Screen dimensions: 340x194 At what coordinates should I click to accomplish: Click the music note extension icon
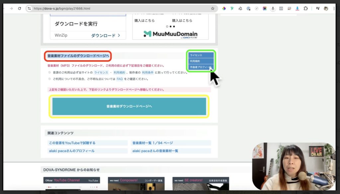coord(317,8)
